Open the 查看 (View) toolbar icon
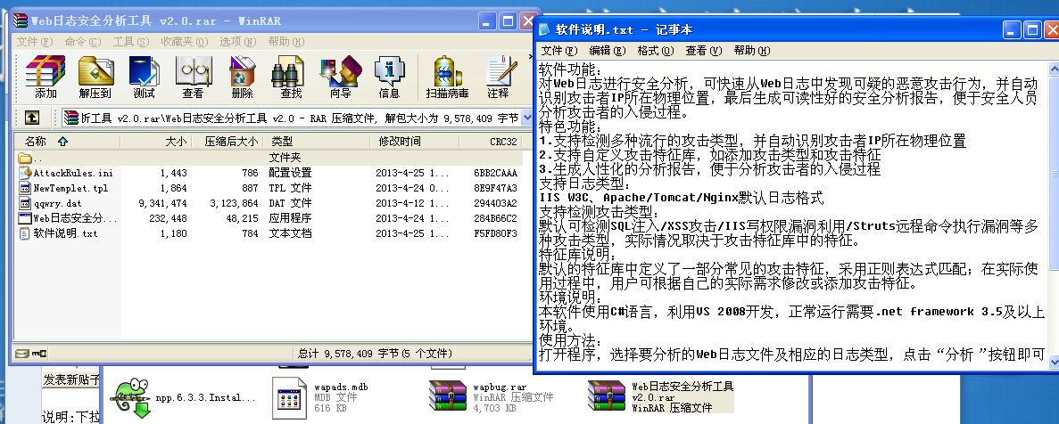Viewport: 1059px width, 424px height. (193, 77)
